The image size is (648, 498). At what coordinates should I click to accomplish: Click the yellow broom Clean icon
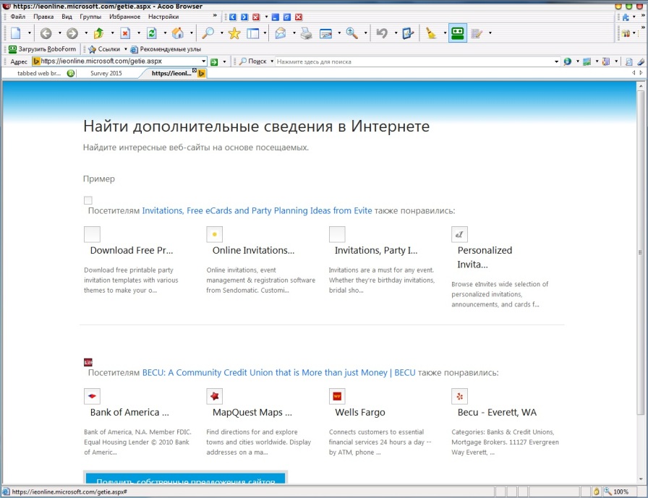(x=431, y=33)
